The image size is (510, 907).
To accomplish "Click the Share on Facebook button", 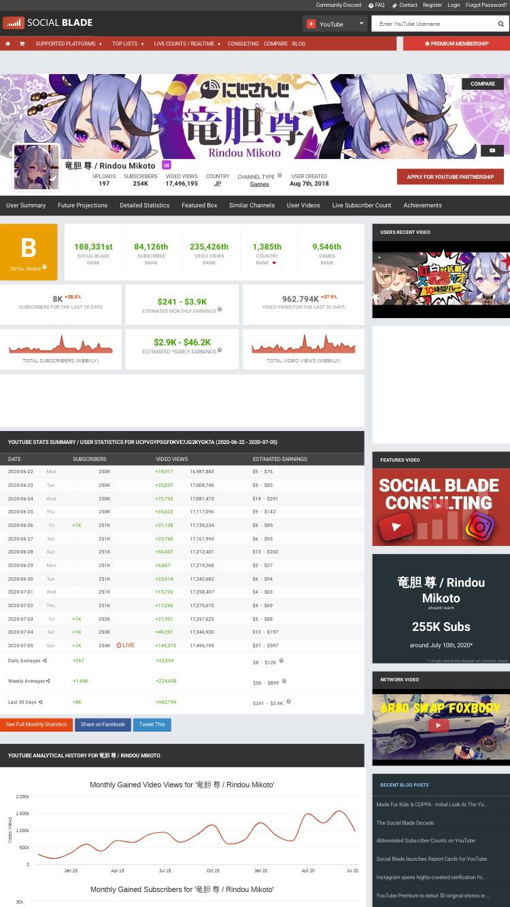I will (x=103, y=725).
